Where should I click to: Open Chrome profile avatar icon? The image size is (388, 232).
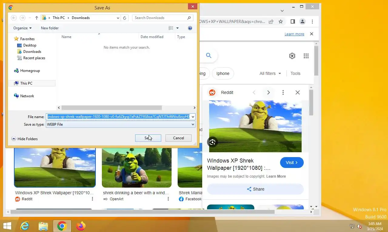tap(302, 21)
